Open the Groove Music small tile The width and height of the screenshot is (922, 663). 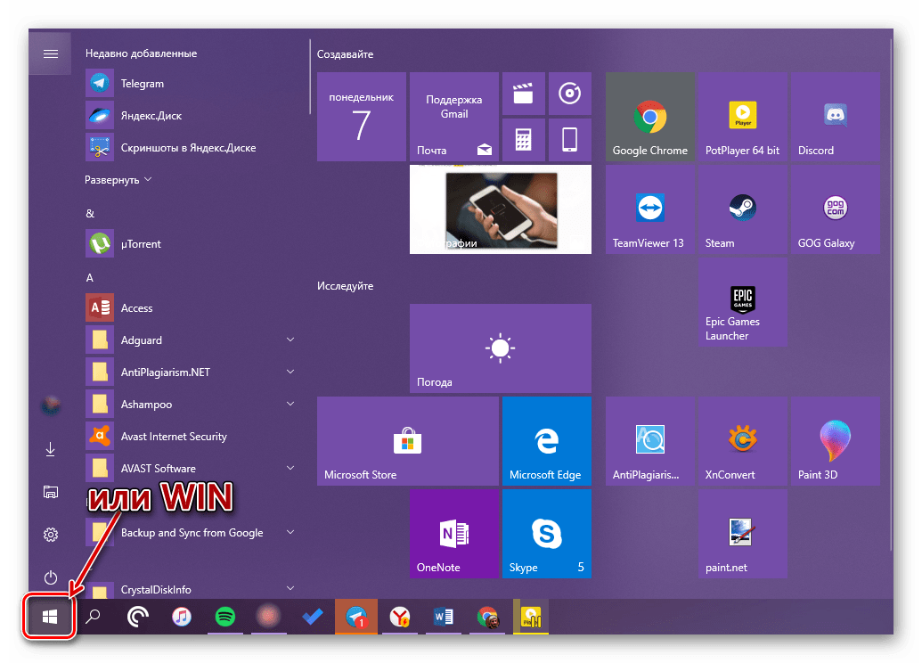(x=570, y=94)
